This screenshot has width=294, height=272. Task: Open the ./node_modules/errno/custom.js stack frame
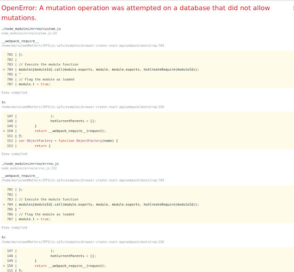[31, 29]
